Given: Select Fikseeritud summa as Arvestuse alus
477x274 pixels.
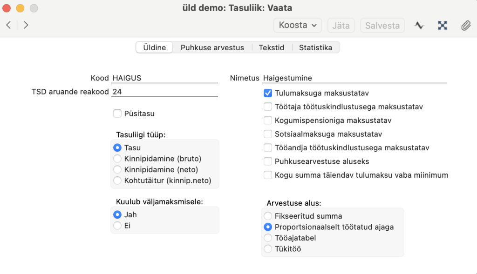Looking at the screenshot, I should click(268, 216).
